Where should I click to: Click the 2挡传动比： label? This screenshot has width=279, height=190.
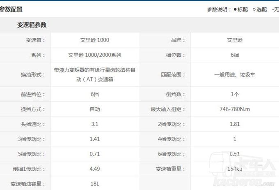click(x=172, y=124)
